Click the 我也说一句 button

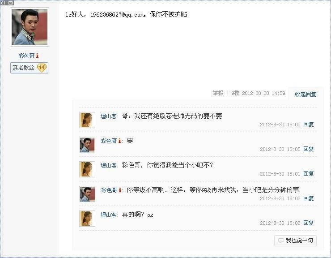[295, 241]
